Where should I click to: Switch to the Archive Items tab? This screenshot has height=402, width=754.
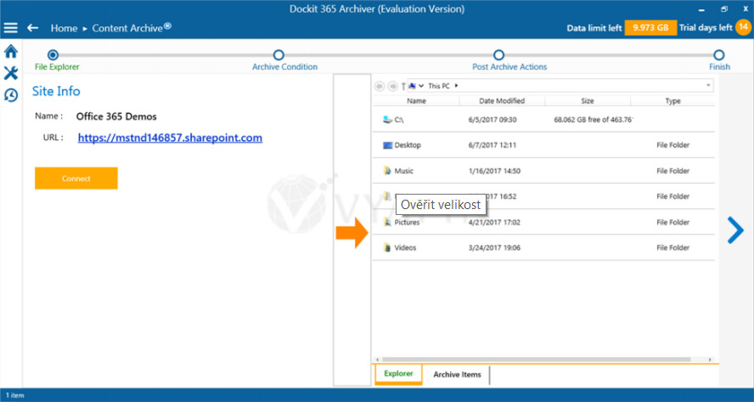(x=457, y=375)
